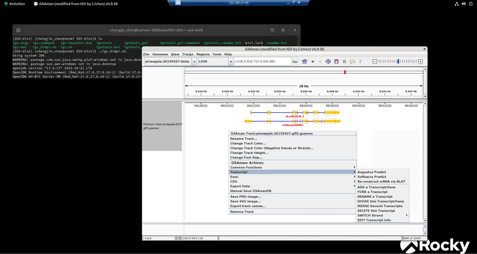Click the define region of interest icon
Image resolution: width=477 pixels, height=254 pixels.
(336, 62)
